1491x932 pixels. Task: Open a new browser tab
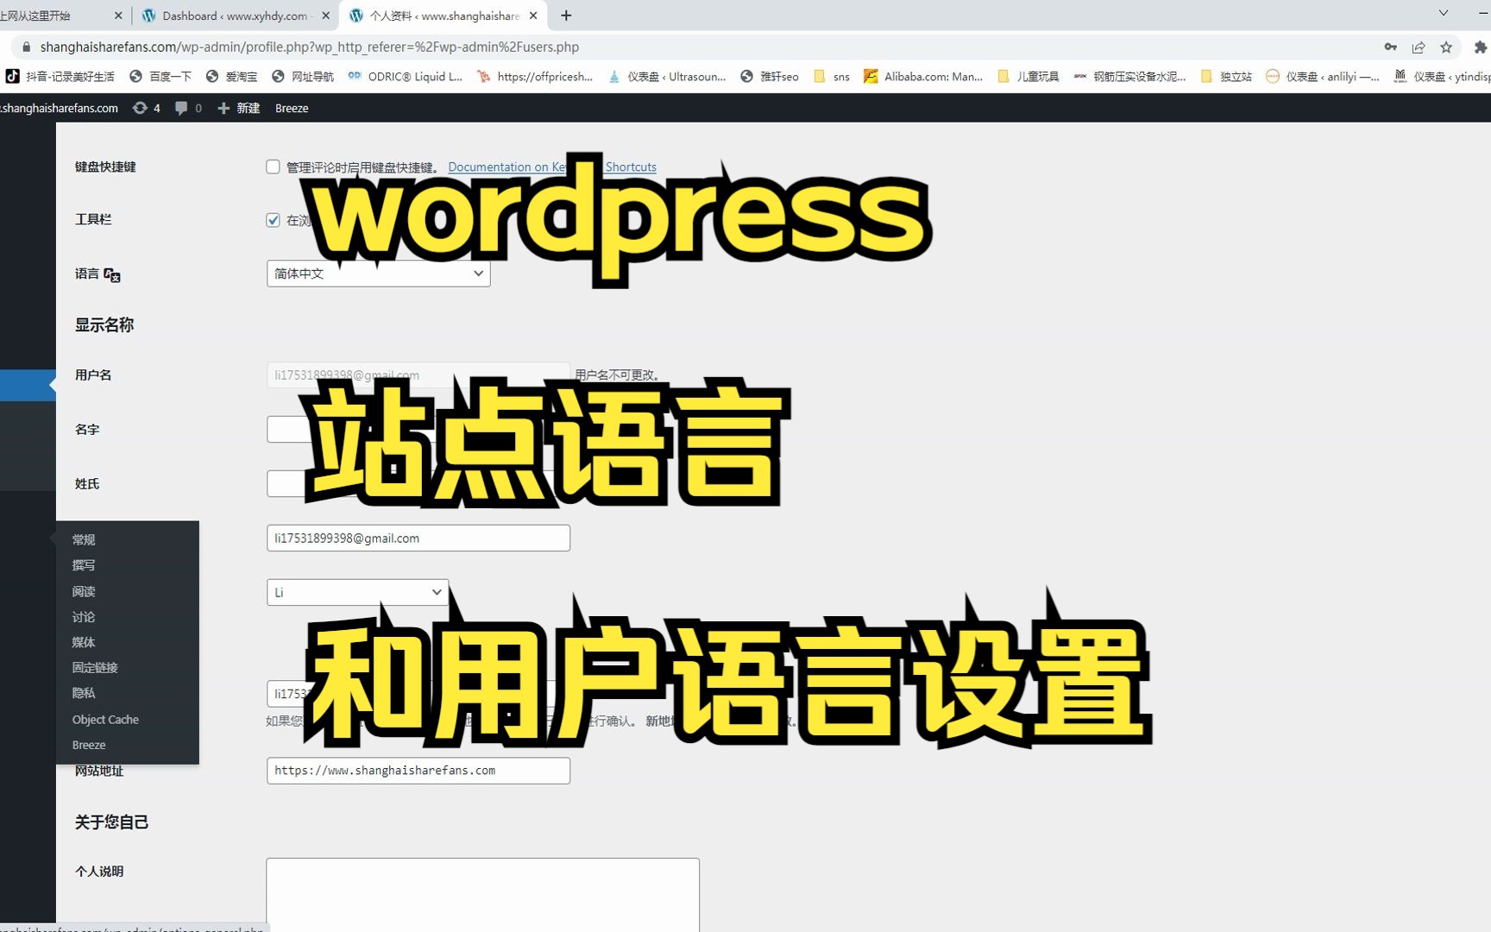click(566, 16)
